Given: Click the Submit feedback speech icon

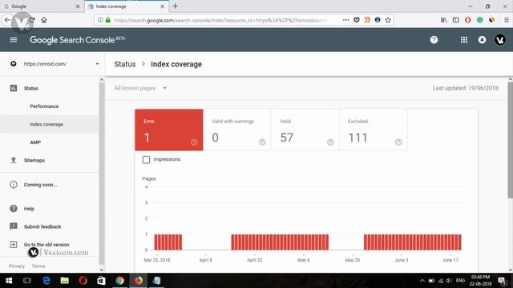Looking at the screenshot, I should 14,226.
